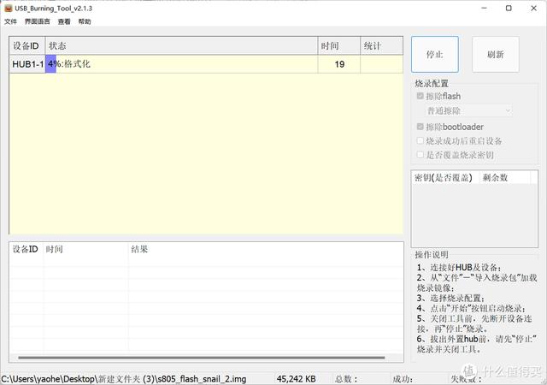Open the 文件 menu
The image size is (547, 385).
(10, 21)
